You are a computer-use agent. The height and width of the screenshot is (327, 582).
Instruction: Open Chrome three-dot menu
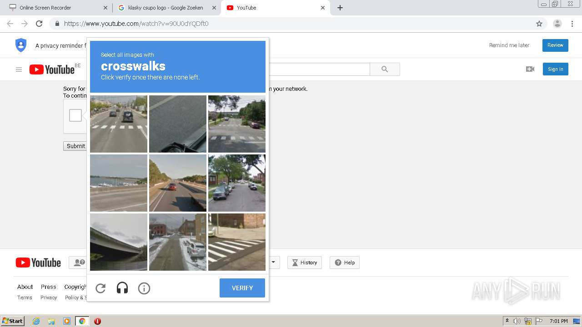(572, 24)
